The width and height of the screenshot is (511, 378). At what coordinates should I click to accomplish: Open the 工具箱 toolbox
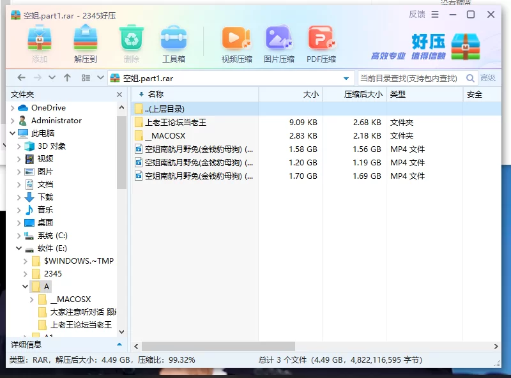click(174, 38)
